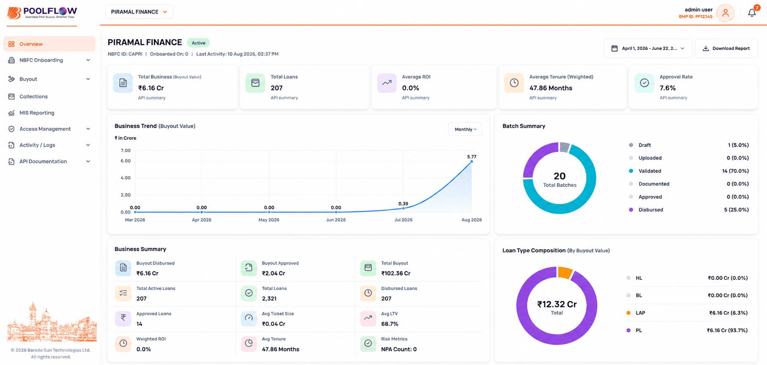Click the Total Business value ₹6.16 Cr
767x365 pixels.
[x=151, y=88]
